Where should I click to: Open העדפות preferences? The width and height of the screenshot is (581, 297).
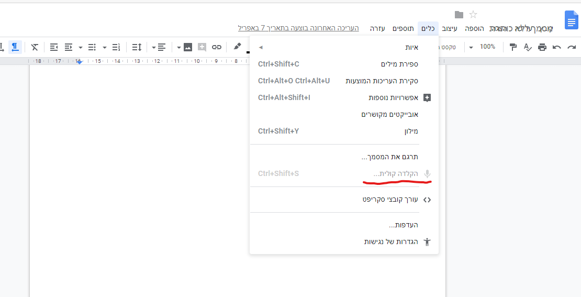click(344, 225)
